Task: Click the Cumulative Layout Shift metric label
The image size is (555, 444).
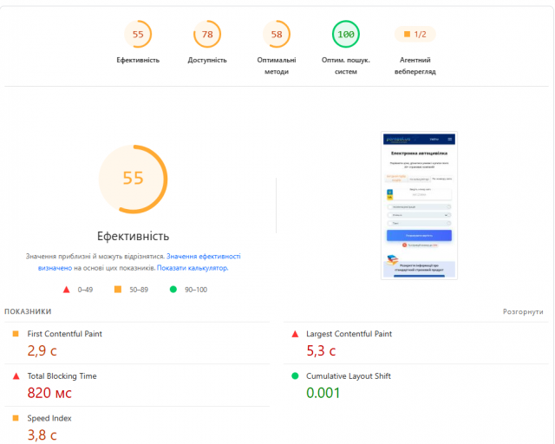Action: (349, 376)
